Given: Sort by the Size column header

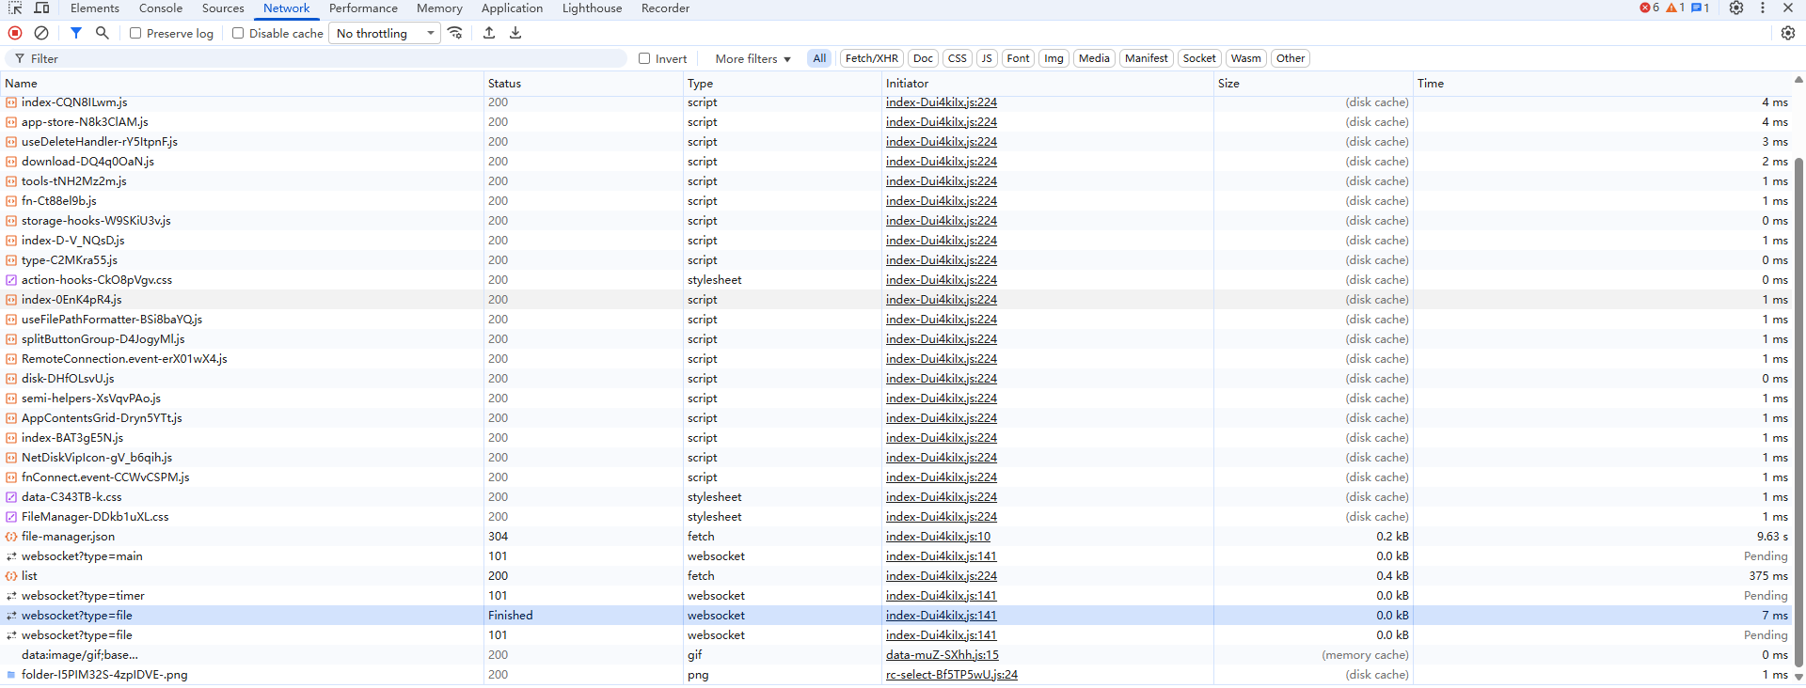Looking at the screenshot, I should 1313,84.
